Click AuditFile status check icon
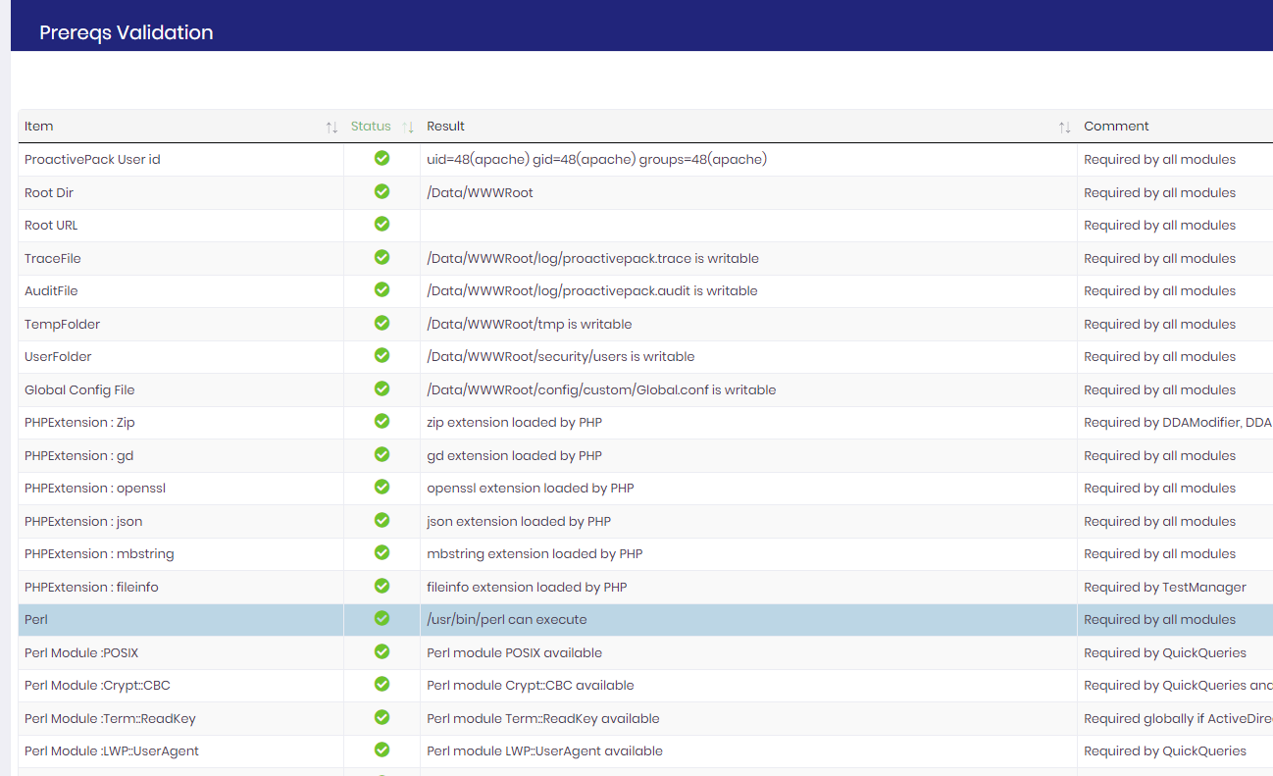The height and width of the screenshot is (776, 1273). click(382, 289)
